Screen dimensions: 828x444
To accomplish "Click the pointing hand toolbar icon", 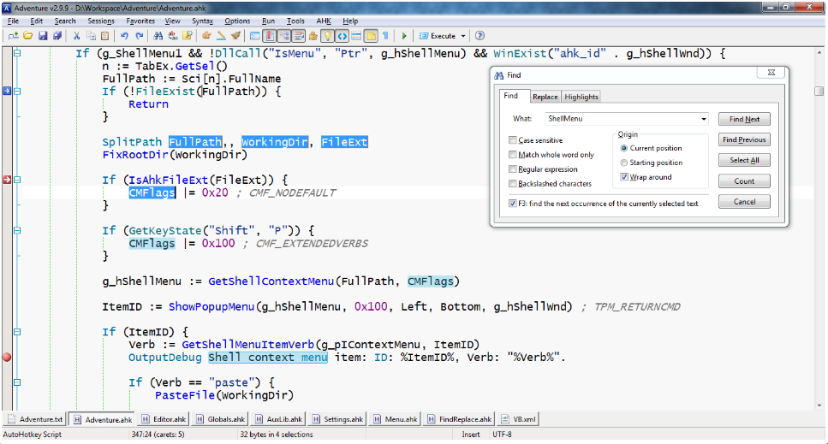I will click(206, 36).
